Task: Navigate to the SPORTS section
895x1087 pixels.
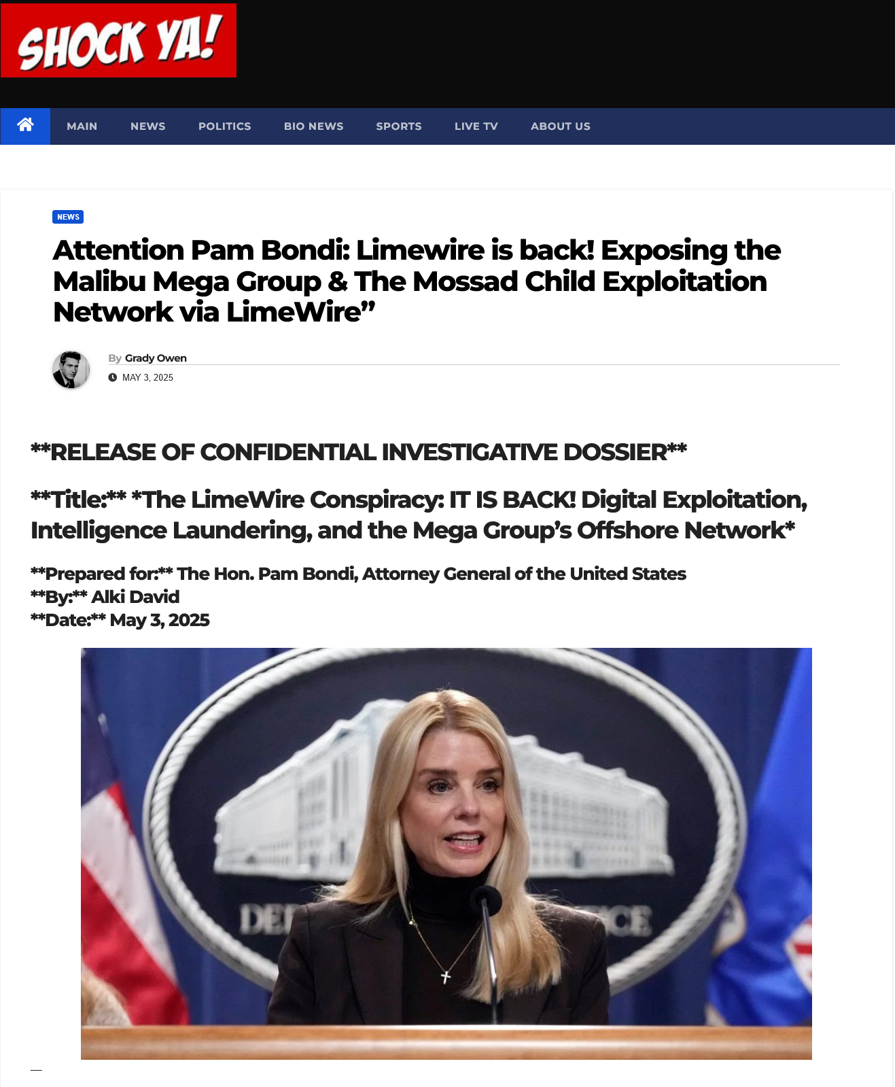Action: pos(399,126)
